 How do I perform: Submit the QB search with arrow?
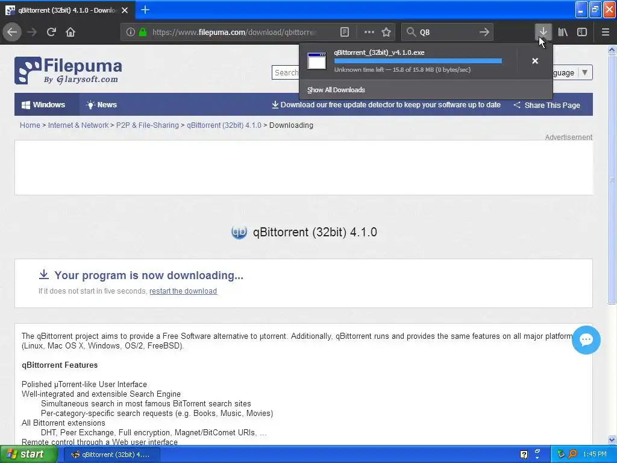pyautogui.click(x=484, y=32)
